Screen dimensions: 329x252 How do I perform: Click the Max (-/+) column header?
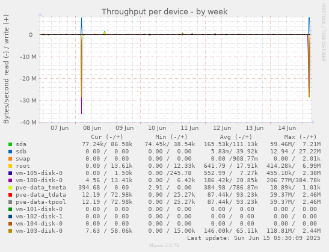point(300,137)
